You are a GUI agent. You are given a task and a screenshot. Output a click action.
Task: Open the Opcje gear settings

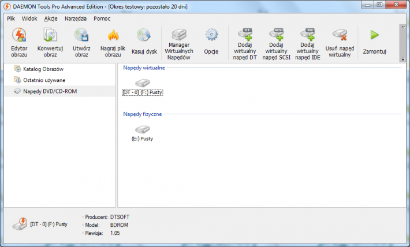(x=211, y=43)
